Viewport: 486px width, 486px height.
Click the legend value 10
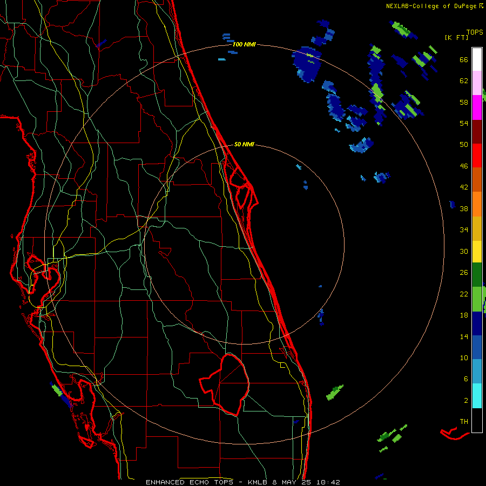coord(464,357)
